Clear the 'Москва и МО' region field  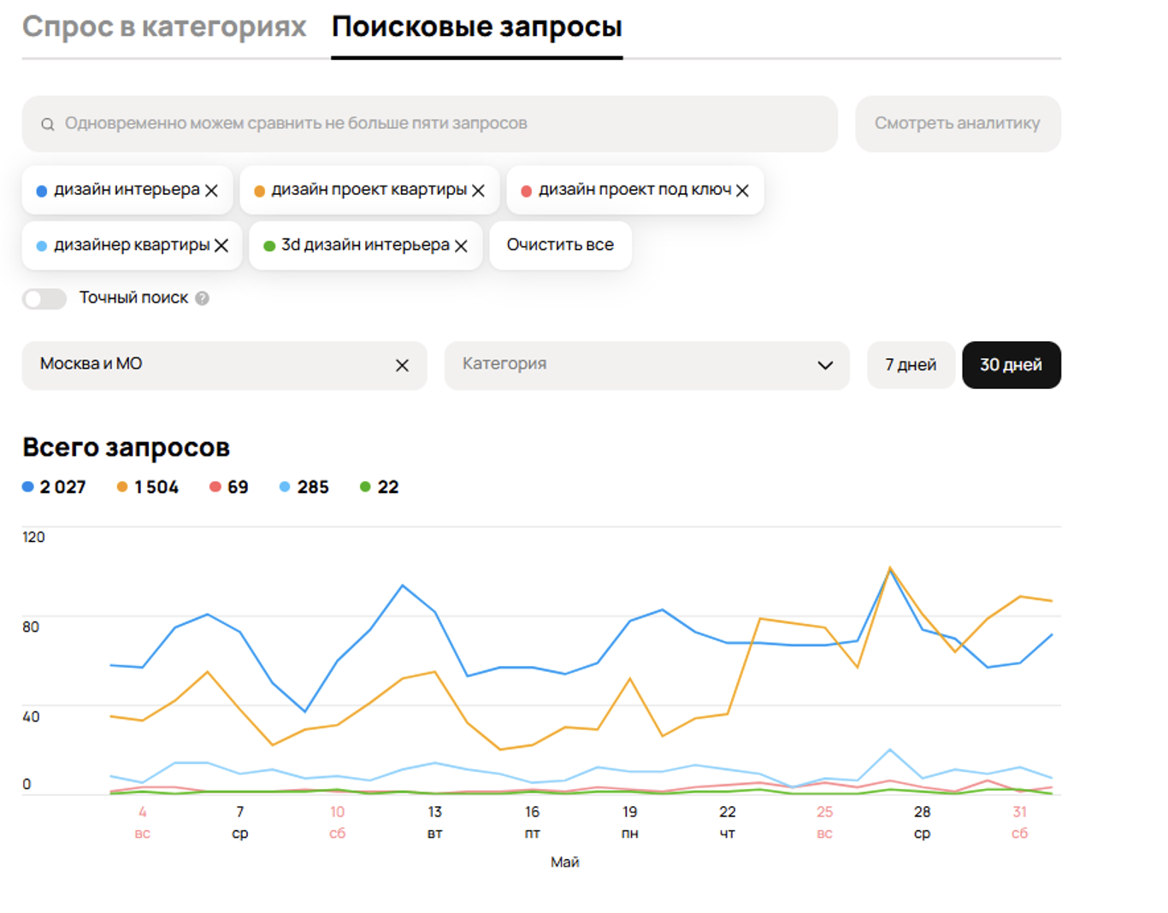(402, 365)
